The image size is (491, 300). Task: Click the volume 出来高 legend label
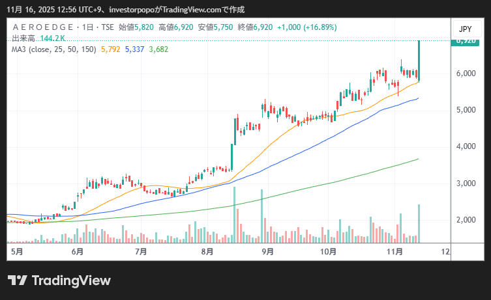(23, 39)
